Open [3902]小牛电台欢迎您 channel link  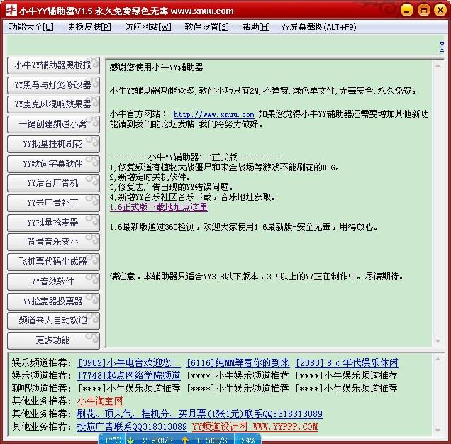point(129,363)
